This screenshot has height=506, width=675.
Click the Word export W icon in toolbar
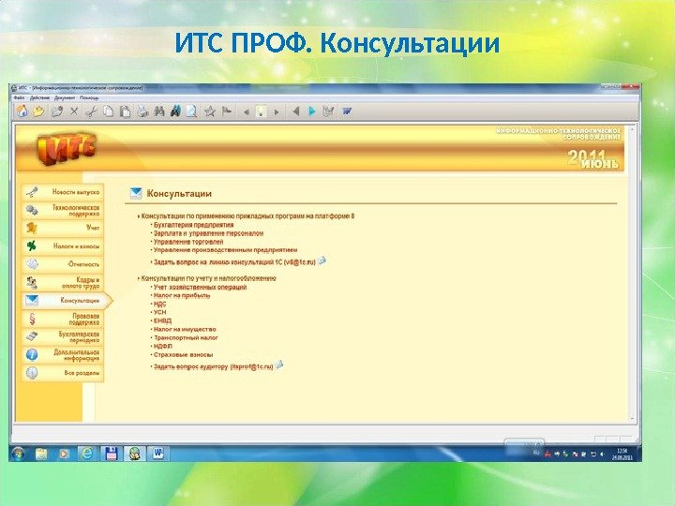coord(347,112)
